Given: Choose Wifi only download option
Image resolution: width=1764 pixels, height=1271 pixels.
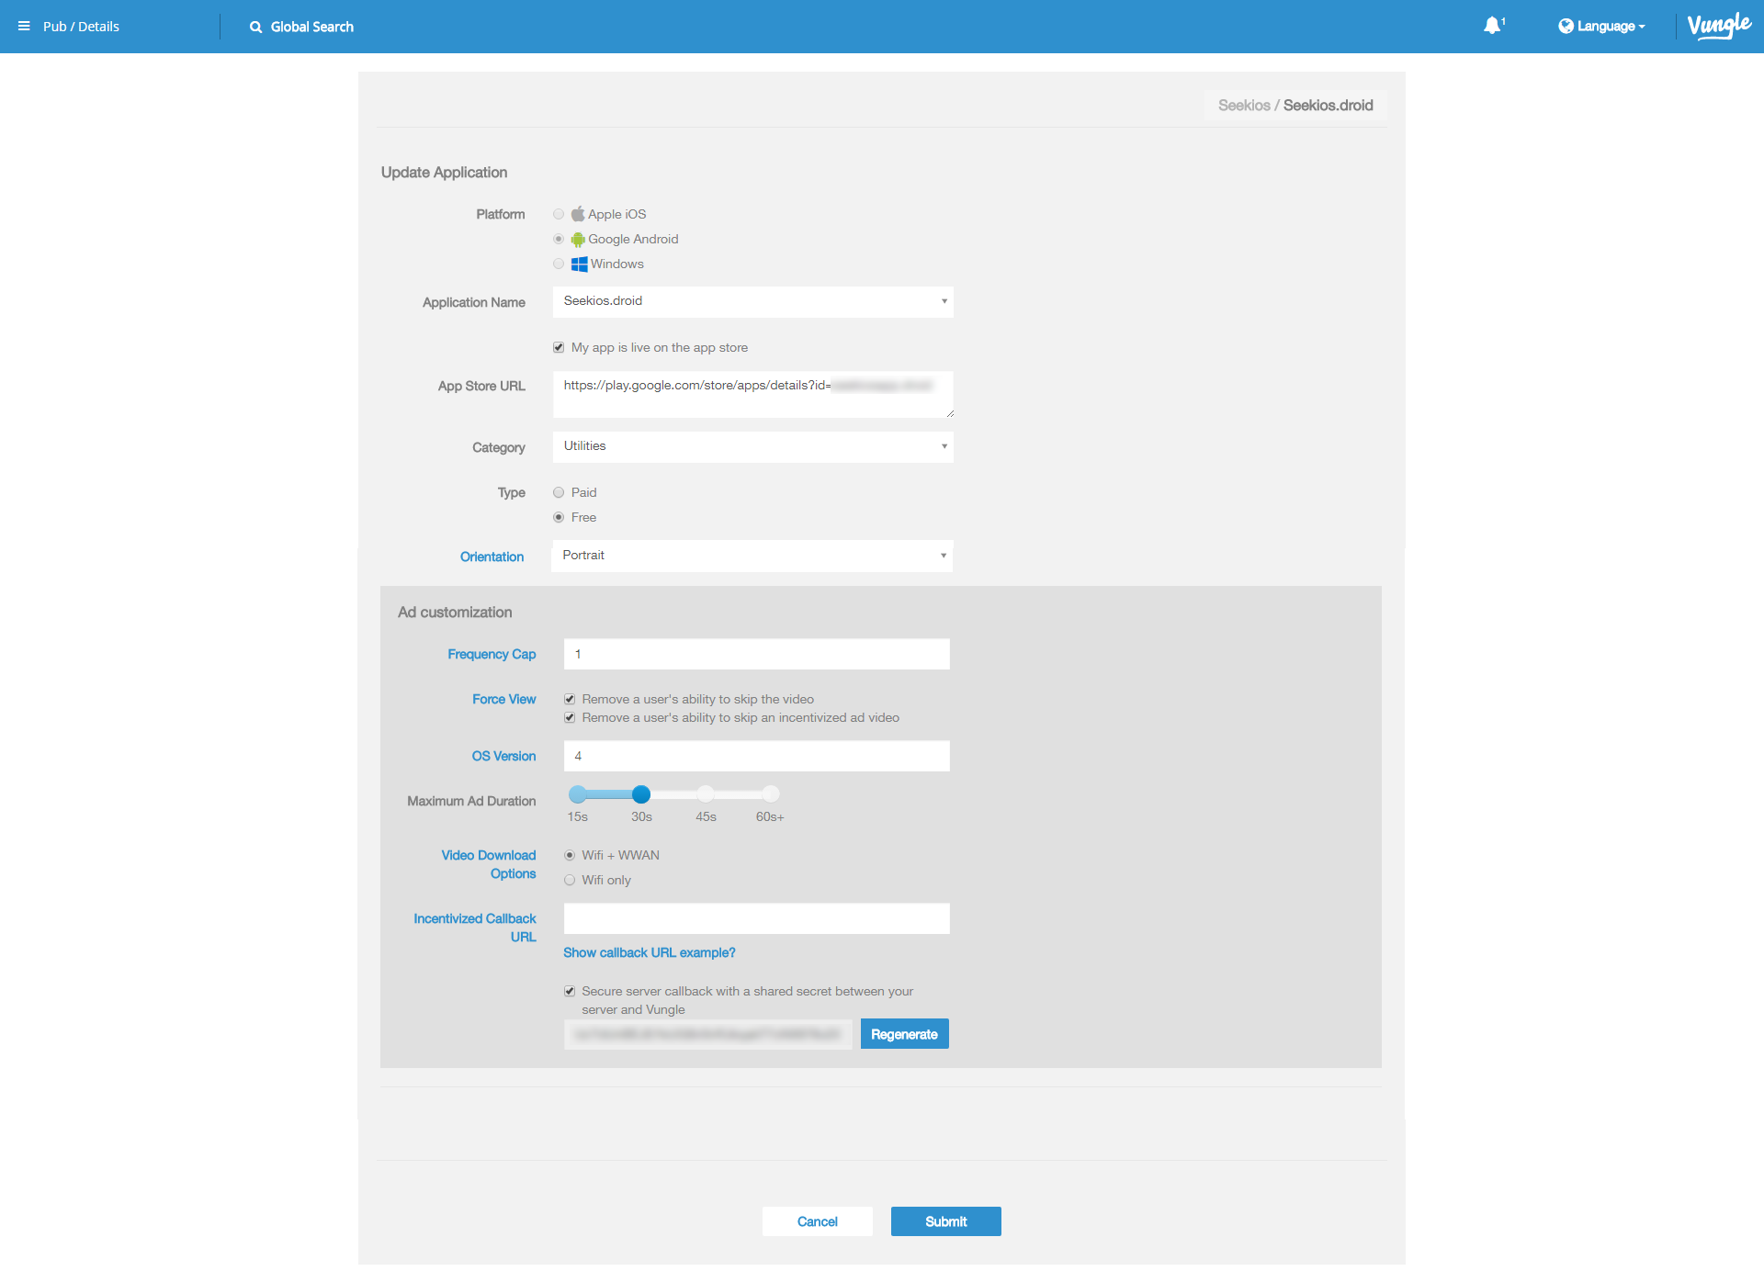Looking at the screenshot, I should tap(570, 881).
